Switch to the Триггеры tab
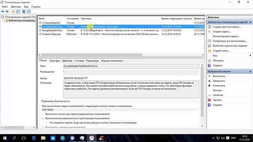This screenshot has width=253, height=142. pyautogui.click(x=55, y=61)
